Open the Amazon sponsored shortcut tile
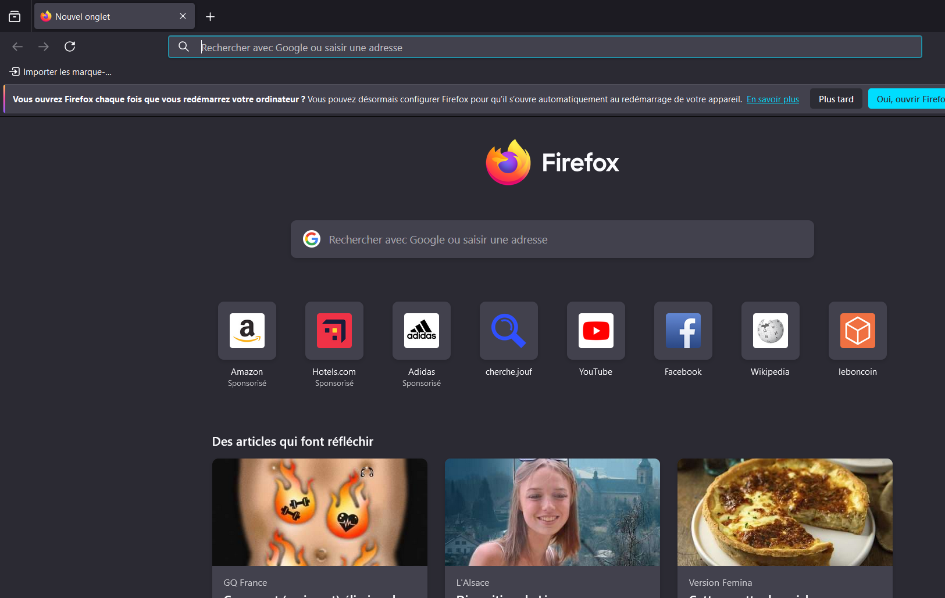 [247, 331]
